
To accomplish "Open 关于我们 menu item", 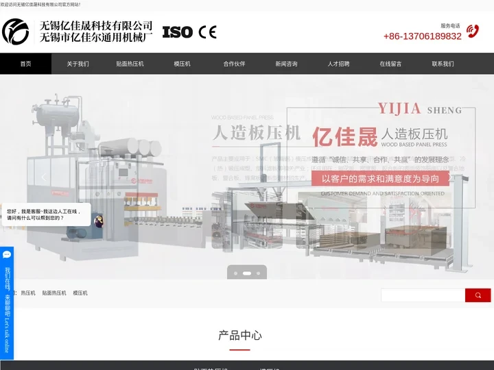I will (x=78, y=64).
